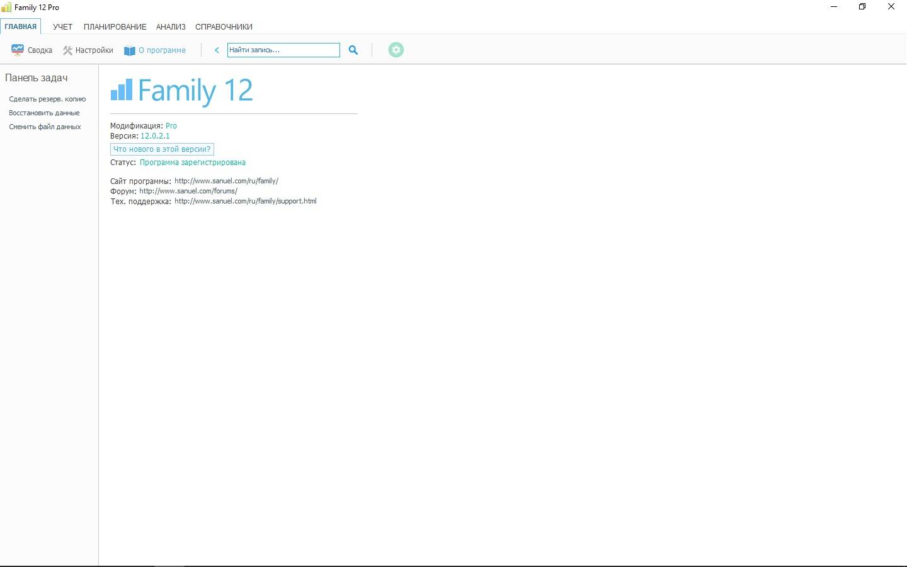
Task: Click the Панель задач heading
Action: 37,77
